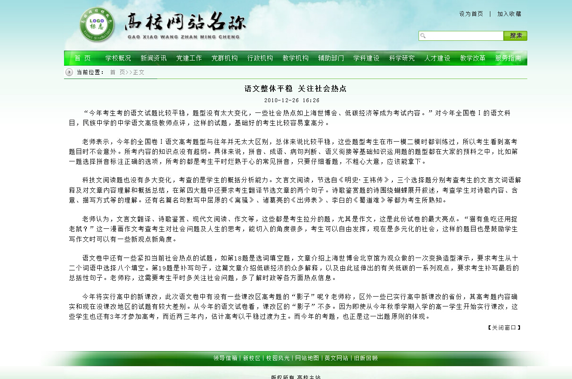572x379 pixels.
Task: Open the 旧版回顾 footer link
Action: [x=366, y=358]
